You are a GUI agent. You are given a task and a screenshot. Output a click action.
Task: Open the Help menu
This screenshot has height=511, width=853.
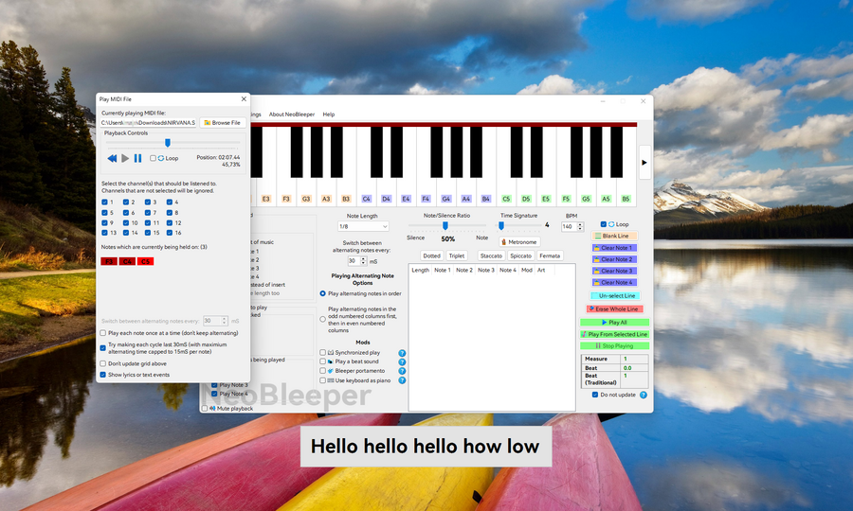[x=329, y=115]
